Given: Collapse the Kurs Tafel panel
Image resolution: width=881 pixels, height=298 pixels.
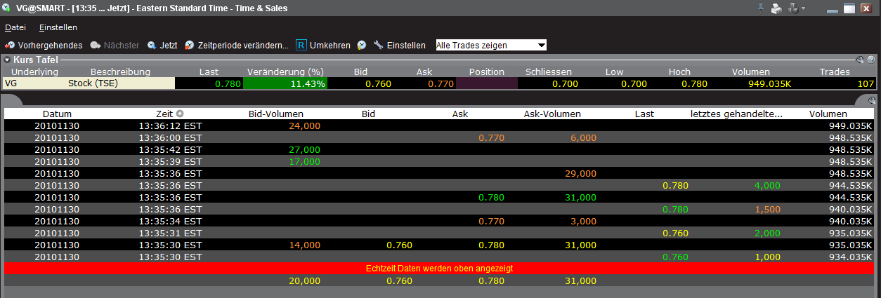Looking at the screenshot, I should [8, 60].
